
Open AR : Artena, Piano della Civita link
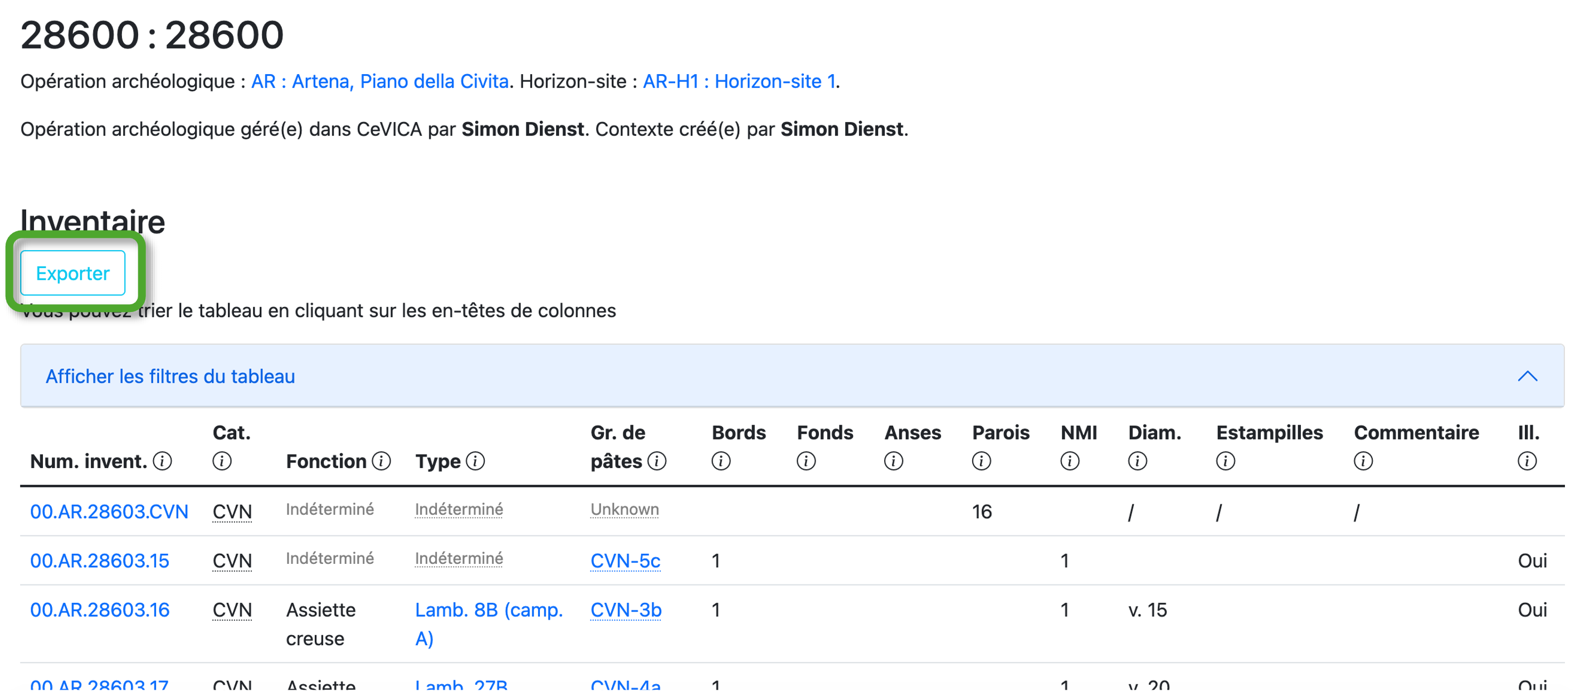coord(380,81)
